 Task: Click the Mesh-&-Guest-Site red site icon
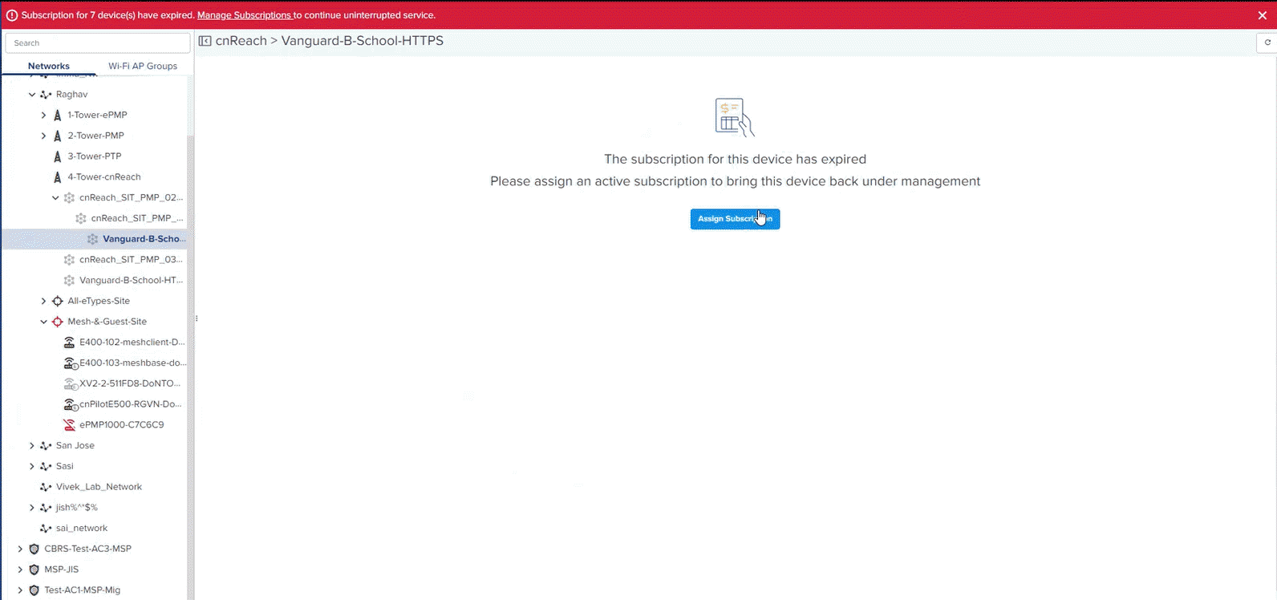click(x=57, y=322)
